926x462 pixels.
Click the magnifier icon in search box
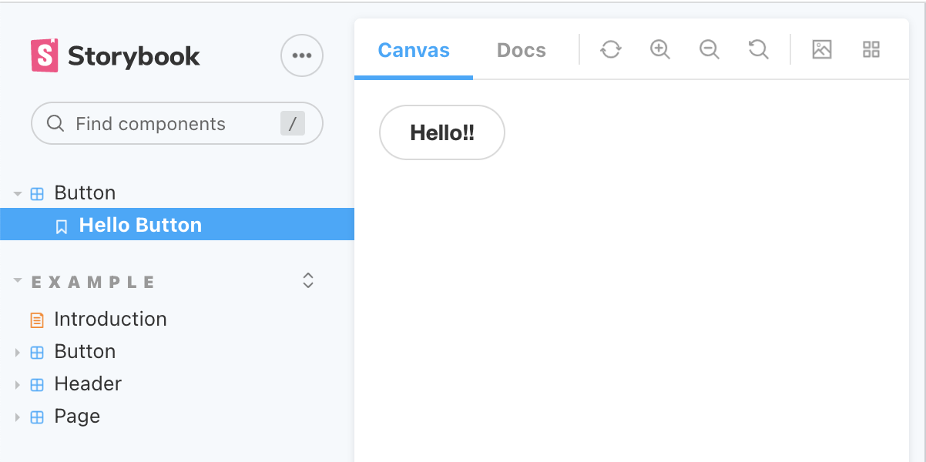(55, 123)
